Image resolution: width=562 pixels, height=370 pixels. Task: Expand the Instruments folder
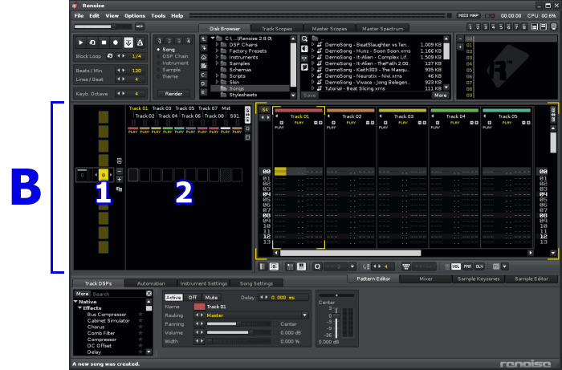click(x=218, y=57)
